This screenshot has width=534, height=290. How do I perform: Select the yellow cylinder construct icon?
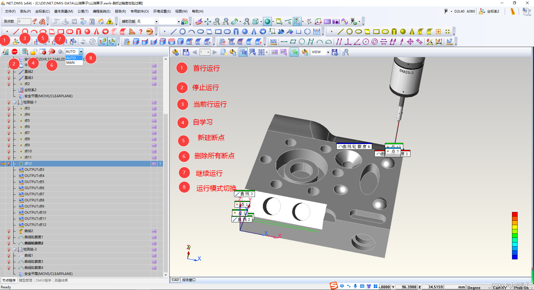(x=394, y=31)
